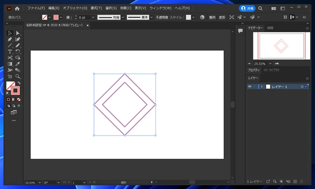
Task: Set fill to None mode
Action: 19,99
